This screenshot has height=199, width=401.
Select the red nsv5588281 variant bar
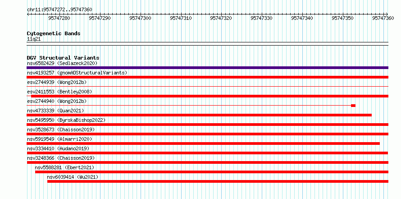212,172
